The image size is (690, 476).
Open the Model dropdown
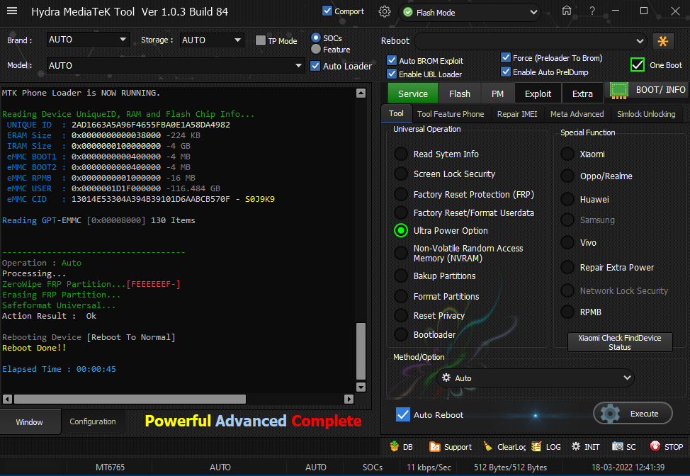pos(176,66)
